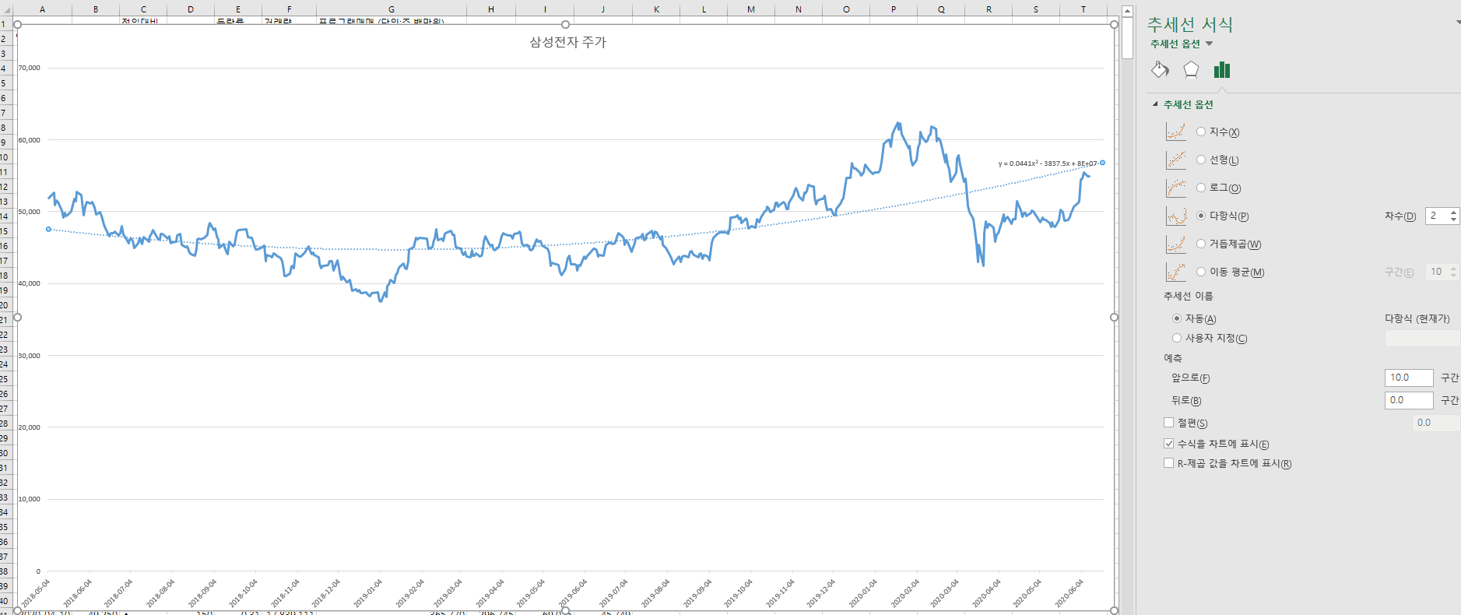Viewport: 1461px width, 615px height.
Task: Open the task pane options arrow
Action: (x=1457, y=23)
